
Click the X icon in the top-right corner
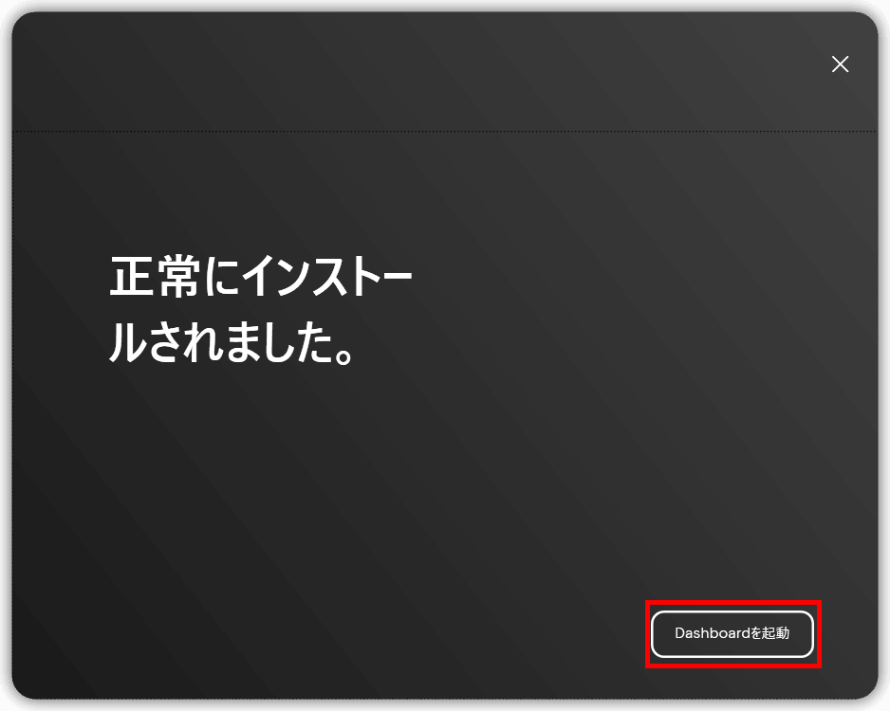point(840,64)
